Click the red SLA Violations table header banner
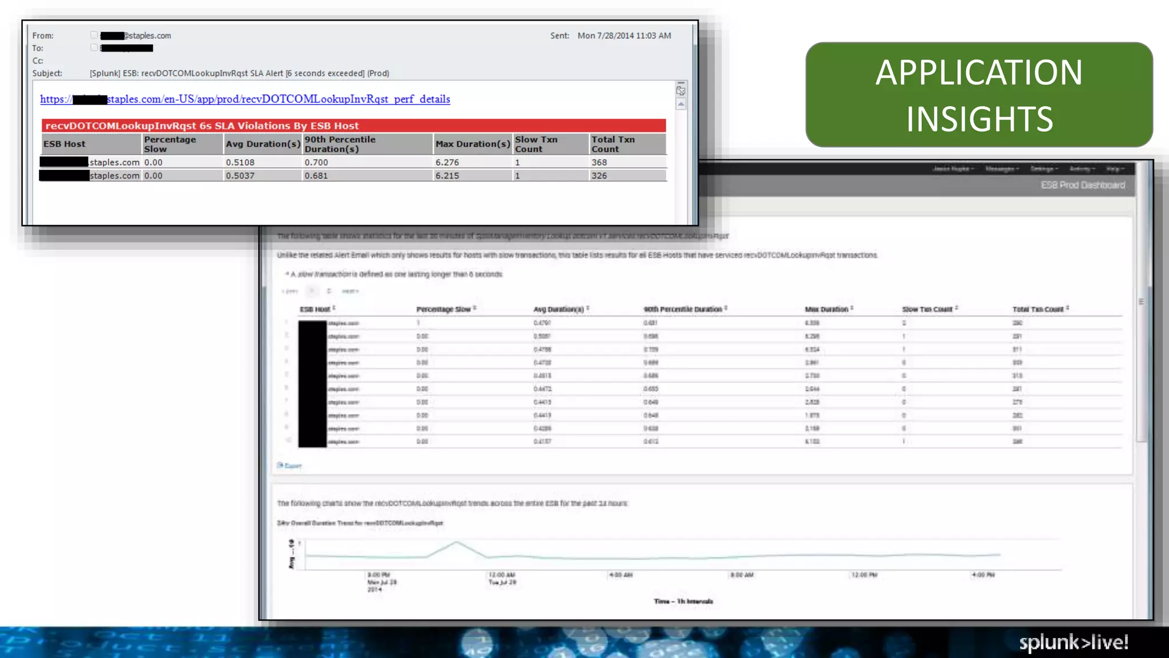This screenshot has width=1169, height=658. [353, 126]
